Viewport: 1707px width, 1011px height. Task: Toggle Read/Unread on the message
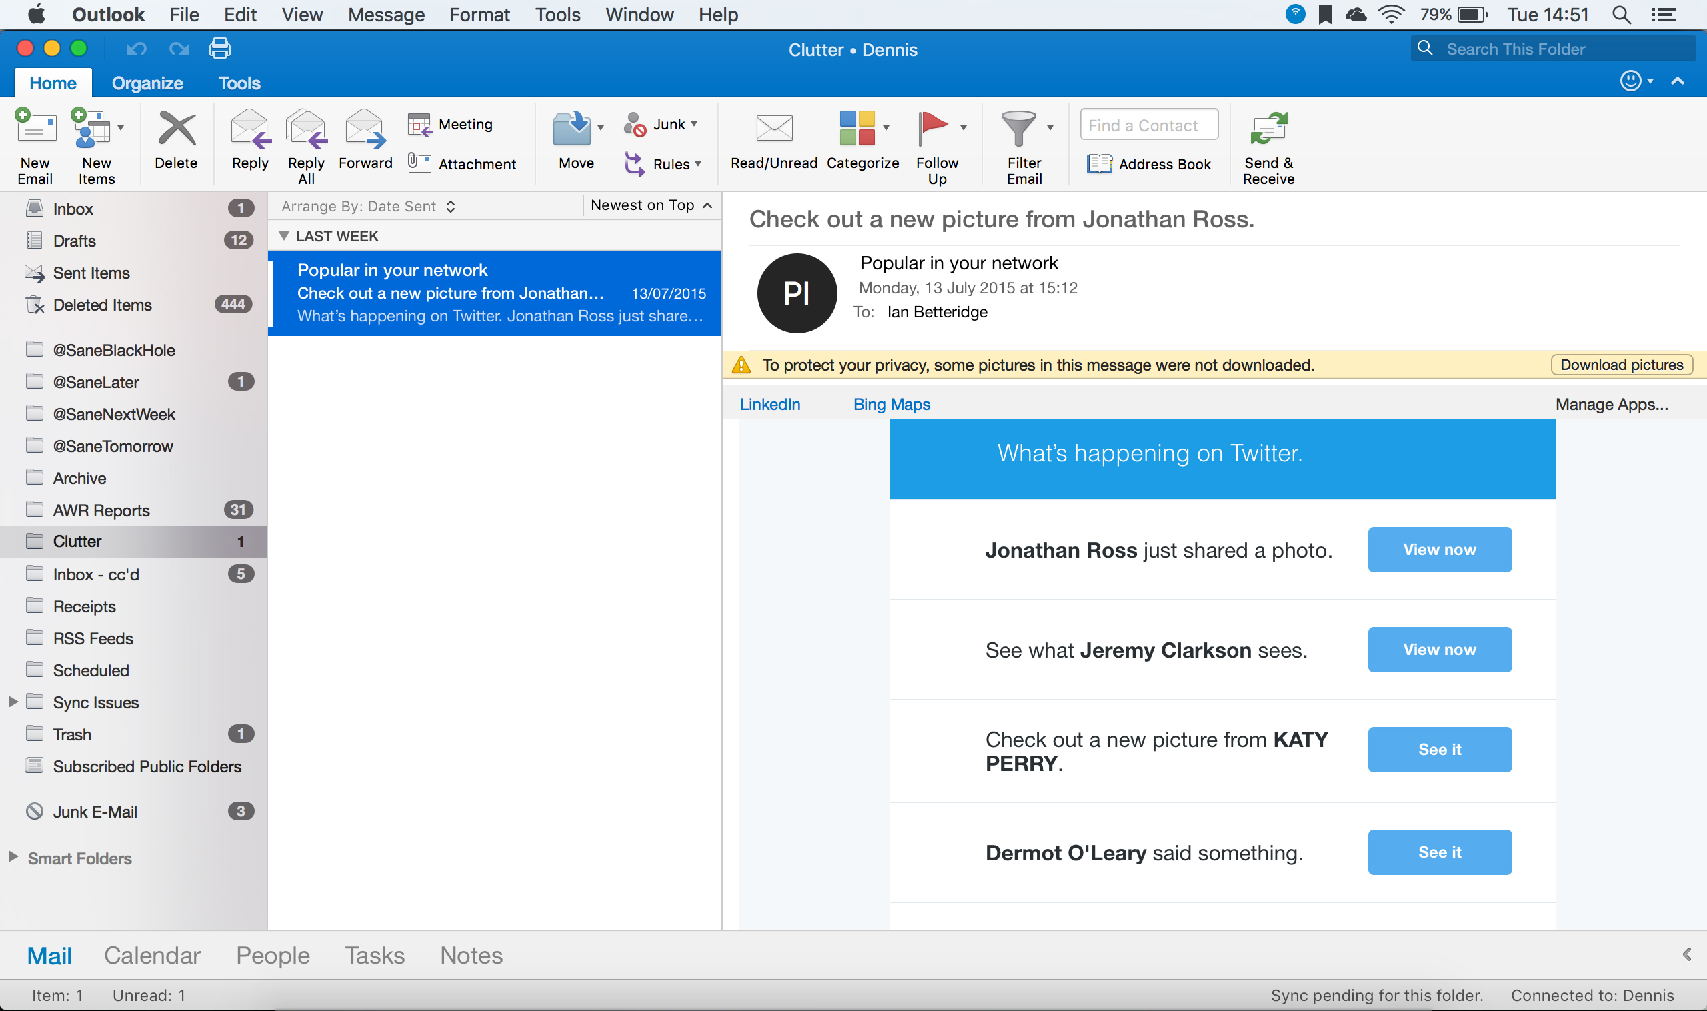point(773,139)
